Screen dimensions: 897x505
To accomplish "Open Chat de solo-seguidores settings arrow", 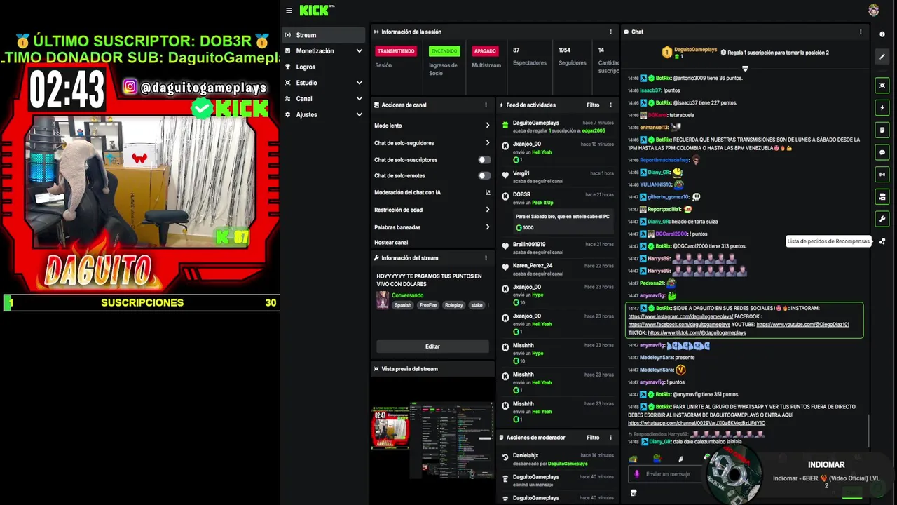I will [488, 143].
